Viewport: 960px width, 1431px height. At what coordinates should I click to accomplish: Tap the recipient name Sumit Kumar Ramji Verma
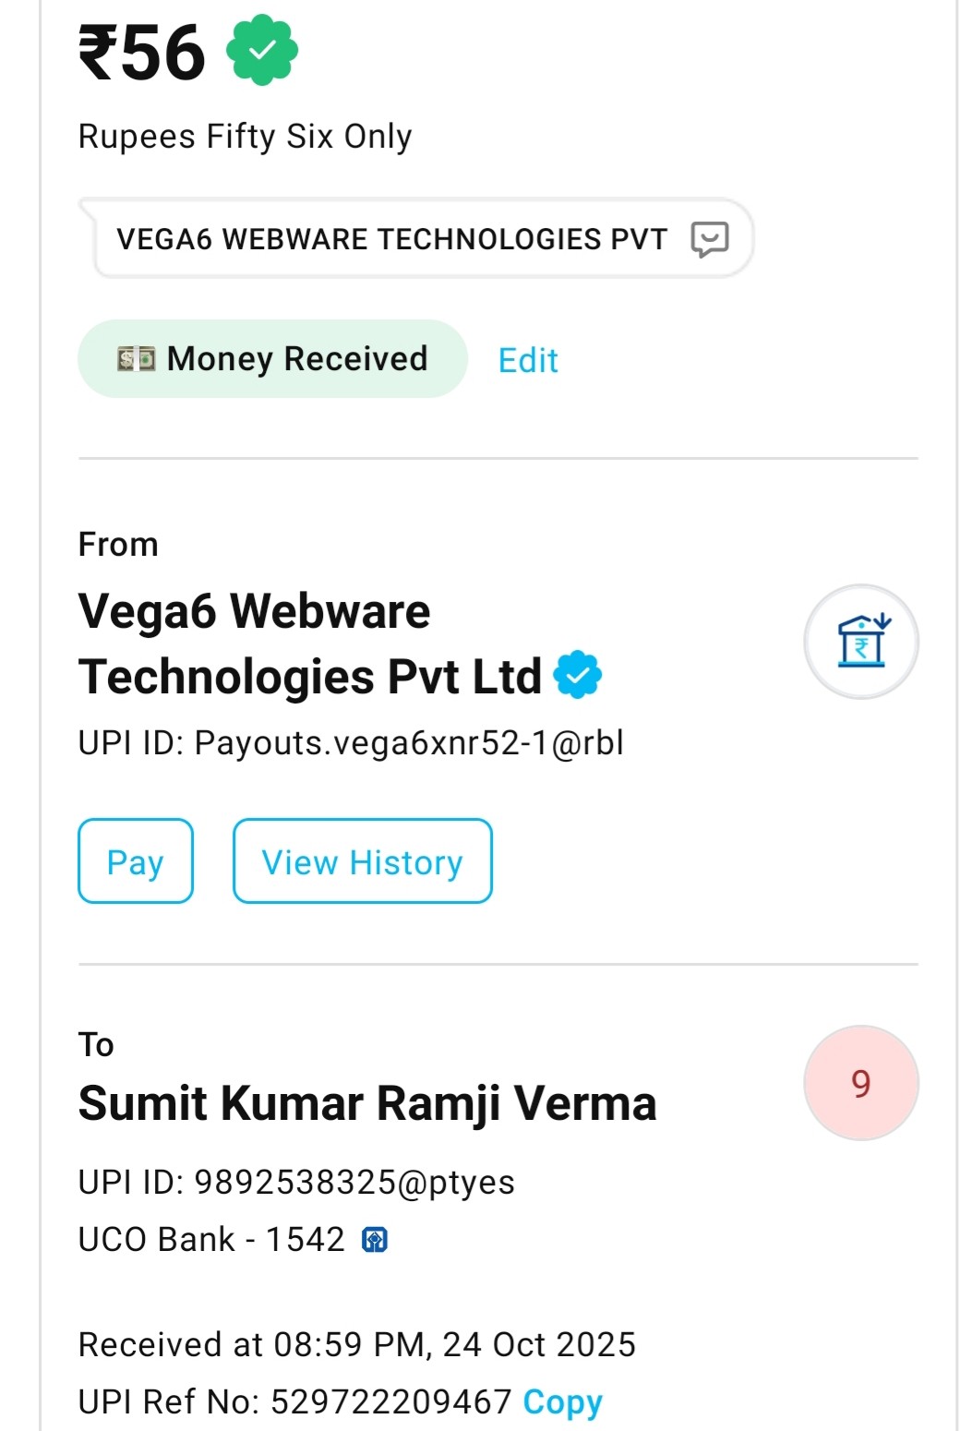pyautogui.click(x=367, y=1103)
